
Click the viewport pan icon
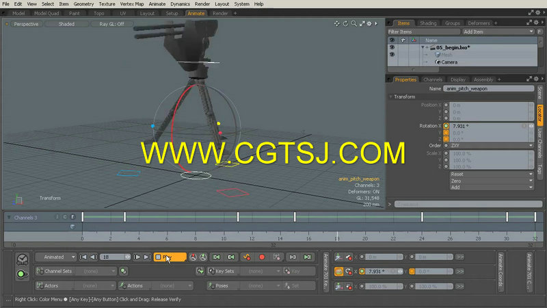[336, 24]
